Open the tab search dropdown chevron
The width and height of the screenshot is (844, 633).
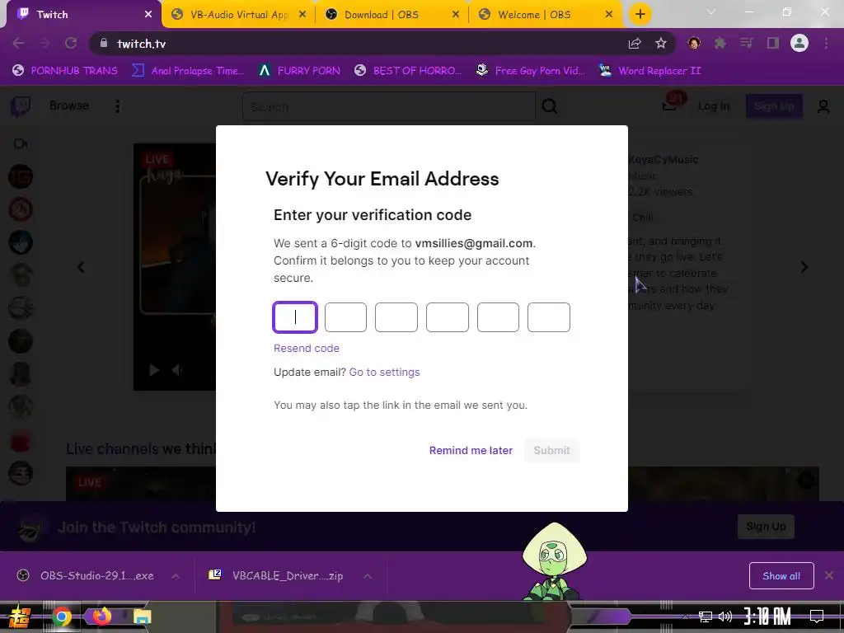pyautogui.click(x=711, y=12)
